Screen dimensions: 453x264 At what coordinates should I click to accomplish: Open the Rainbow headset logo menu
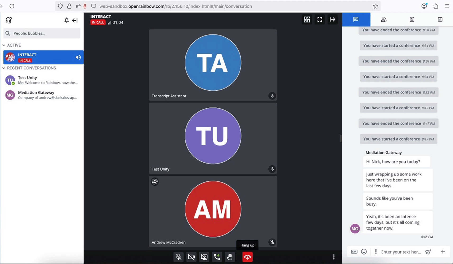click(x=9, y=20)
